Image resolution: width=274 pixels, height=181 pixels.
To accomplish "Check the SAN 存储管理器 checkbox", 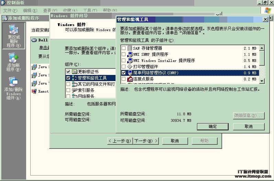I will pos(123,48).
